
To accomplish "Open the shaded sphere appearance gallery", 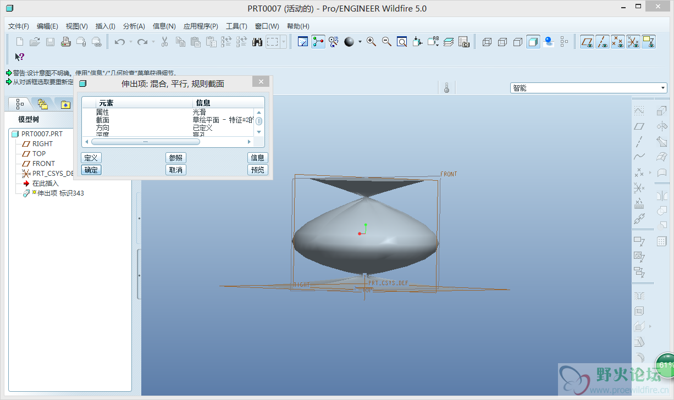I will (349, 42).
